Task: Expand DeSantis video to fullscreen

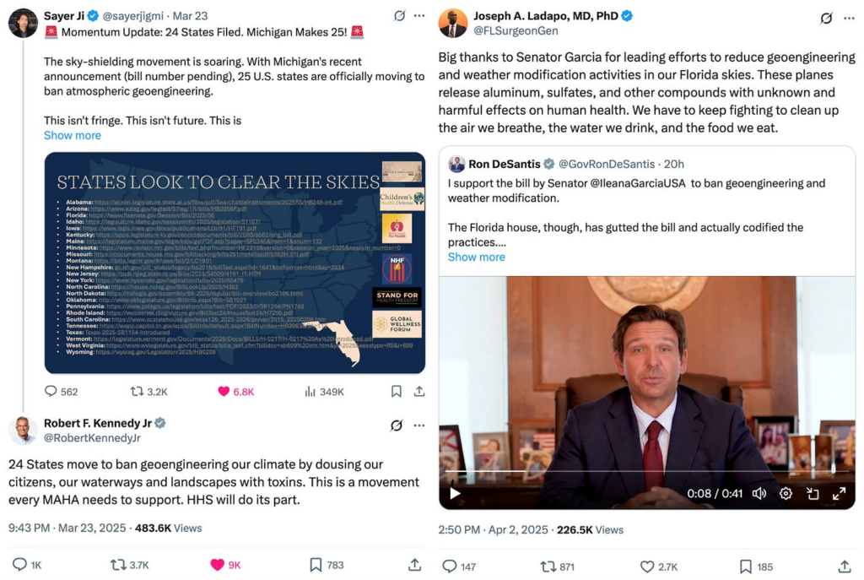Action: (x=839, y=493)
